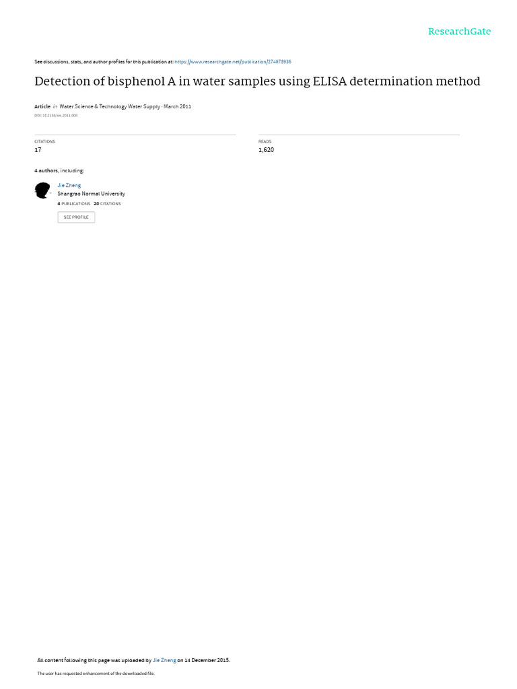Click the 20 CITATIONS author stat

[107, 204]
